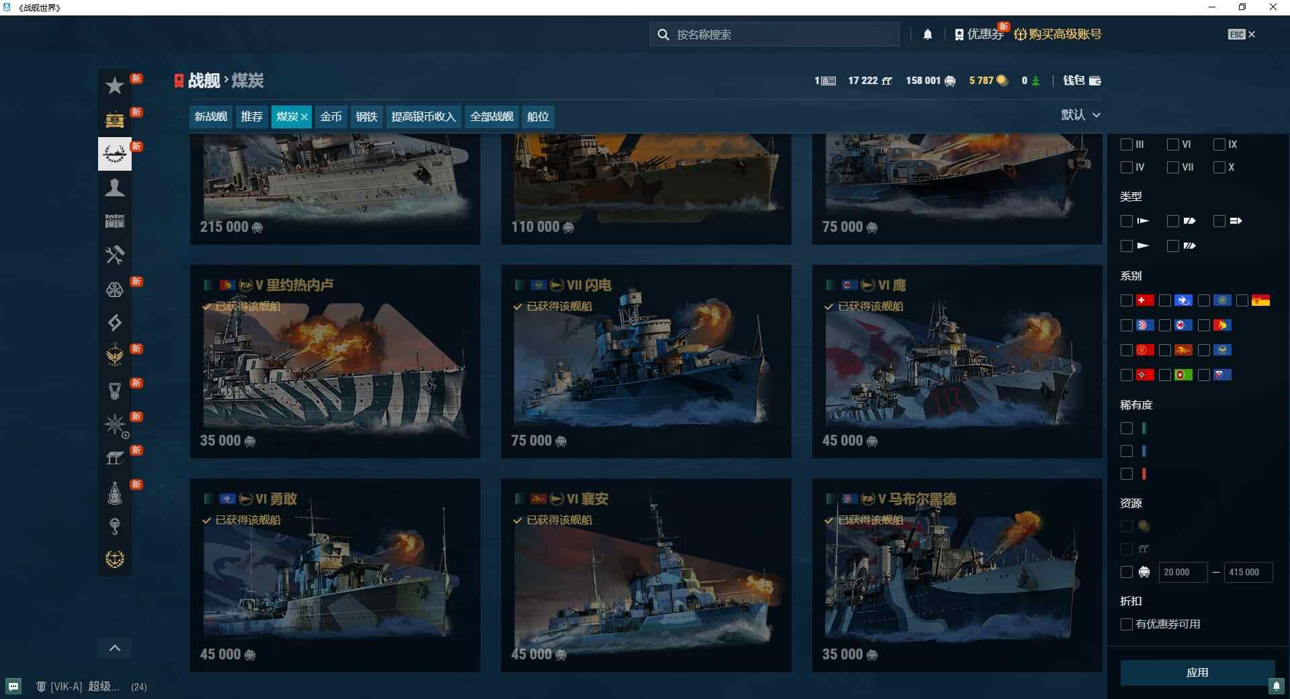The image size is (1290, 699).
Task: Click the commander silhouette sidebar icon
Action: pos(115,188)
